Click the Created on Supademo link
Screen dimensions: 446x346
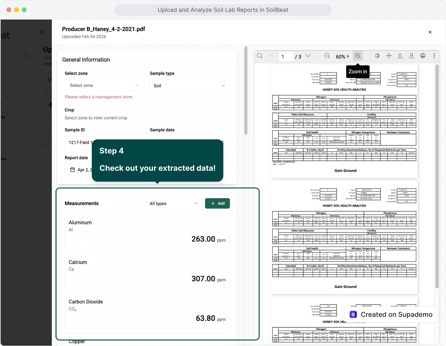click(x=391, y=315)
